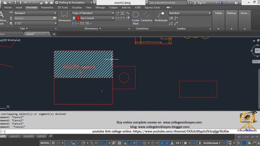Image resolution: width=260 pixels, height=146 pixels.
Task: Click the Linear dimension icon
Action: click(x=74, y=24)
